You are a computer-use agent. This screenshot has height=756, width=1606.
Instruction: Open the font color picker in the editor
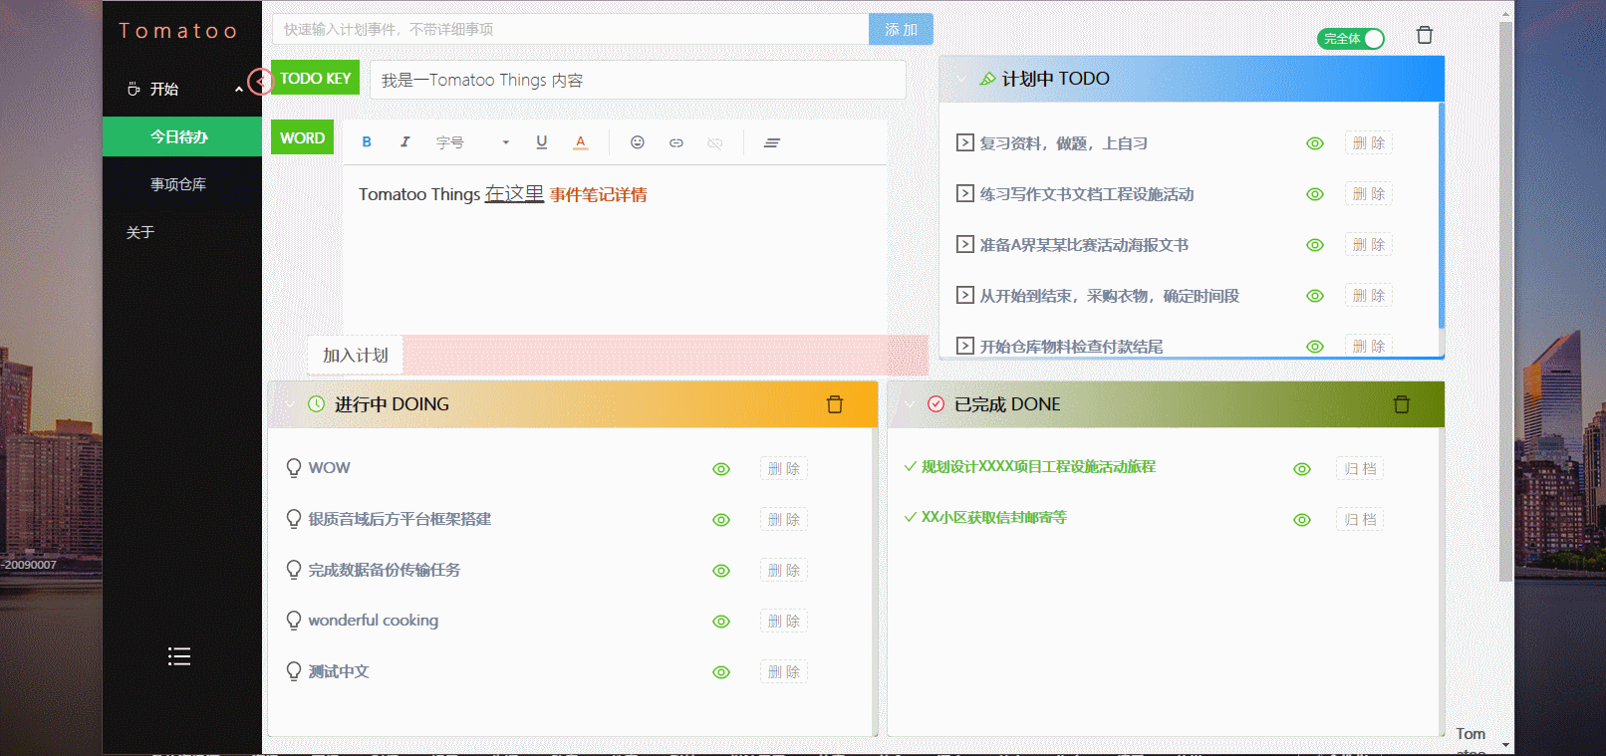pyautogui.click(x=580, y=142)
